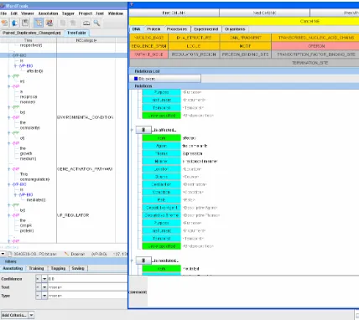This screenshot has width=359, height=320.
Task: Select the Organisms category tab
Action: click(x=235, y=29)
